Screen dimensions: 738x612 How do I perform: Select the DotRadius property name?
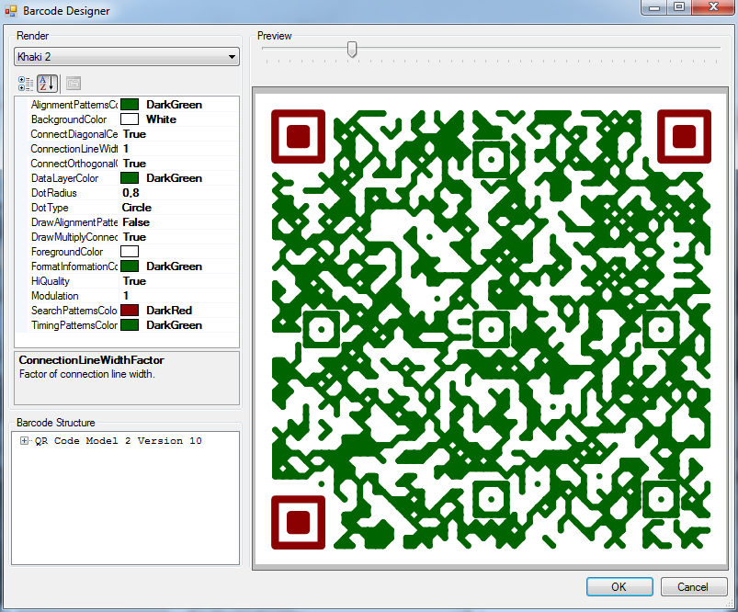53,193
